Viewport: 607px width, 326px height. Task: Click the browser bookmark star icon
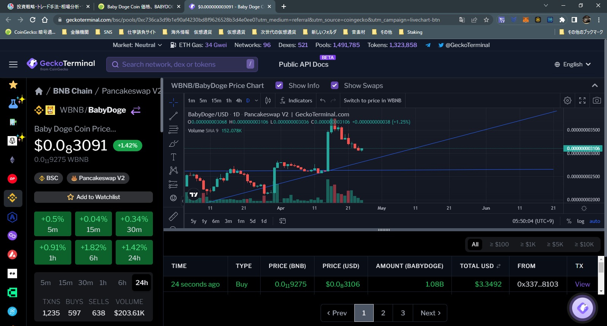pos(486,20)
